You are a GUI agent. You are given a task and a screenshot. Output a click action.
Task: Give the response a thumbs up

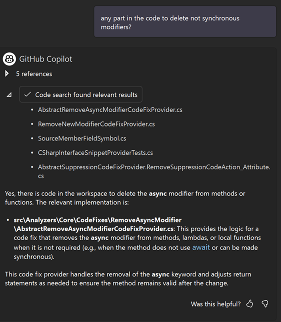pyautogui.click(x=249, y=304)
